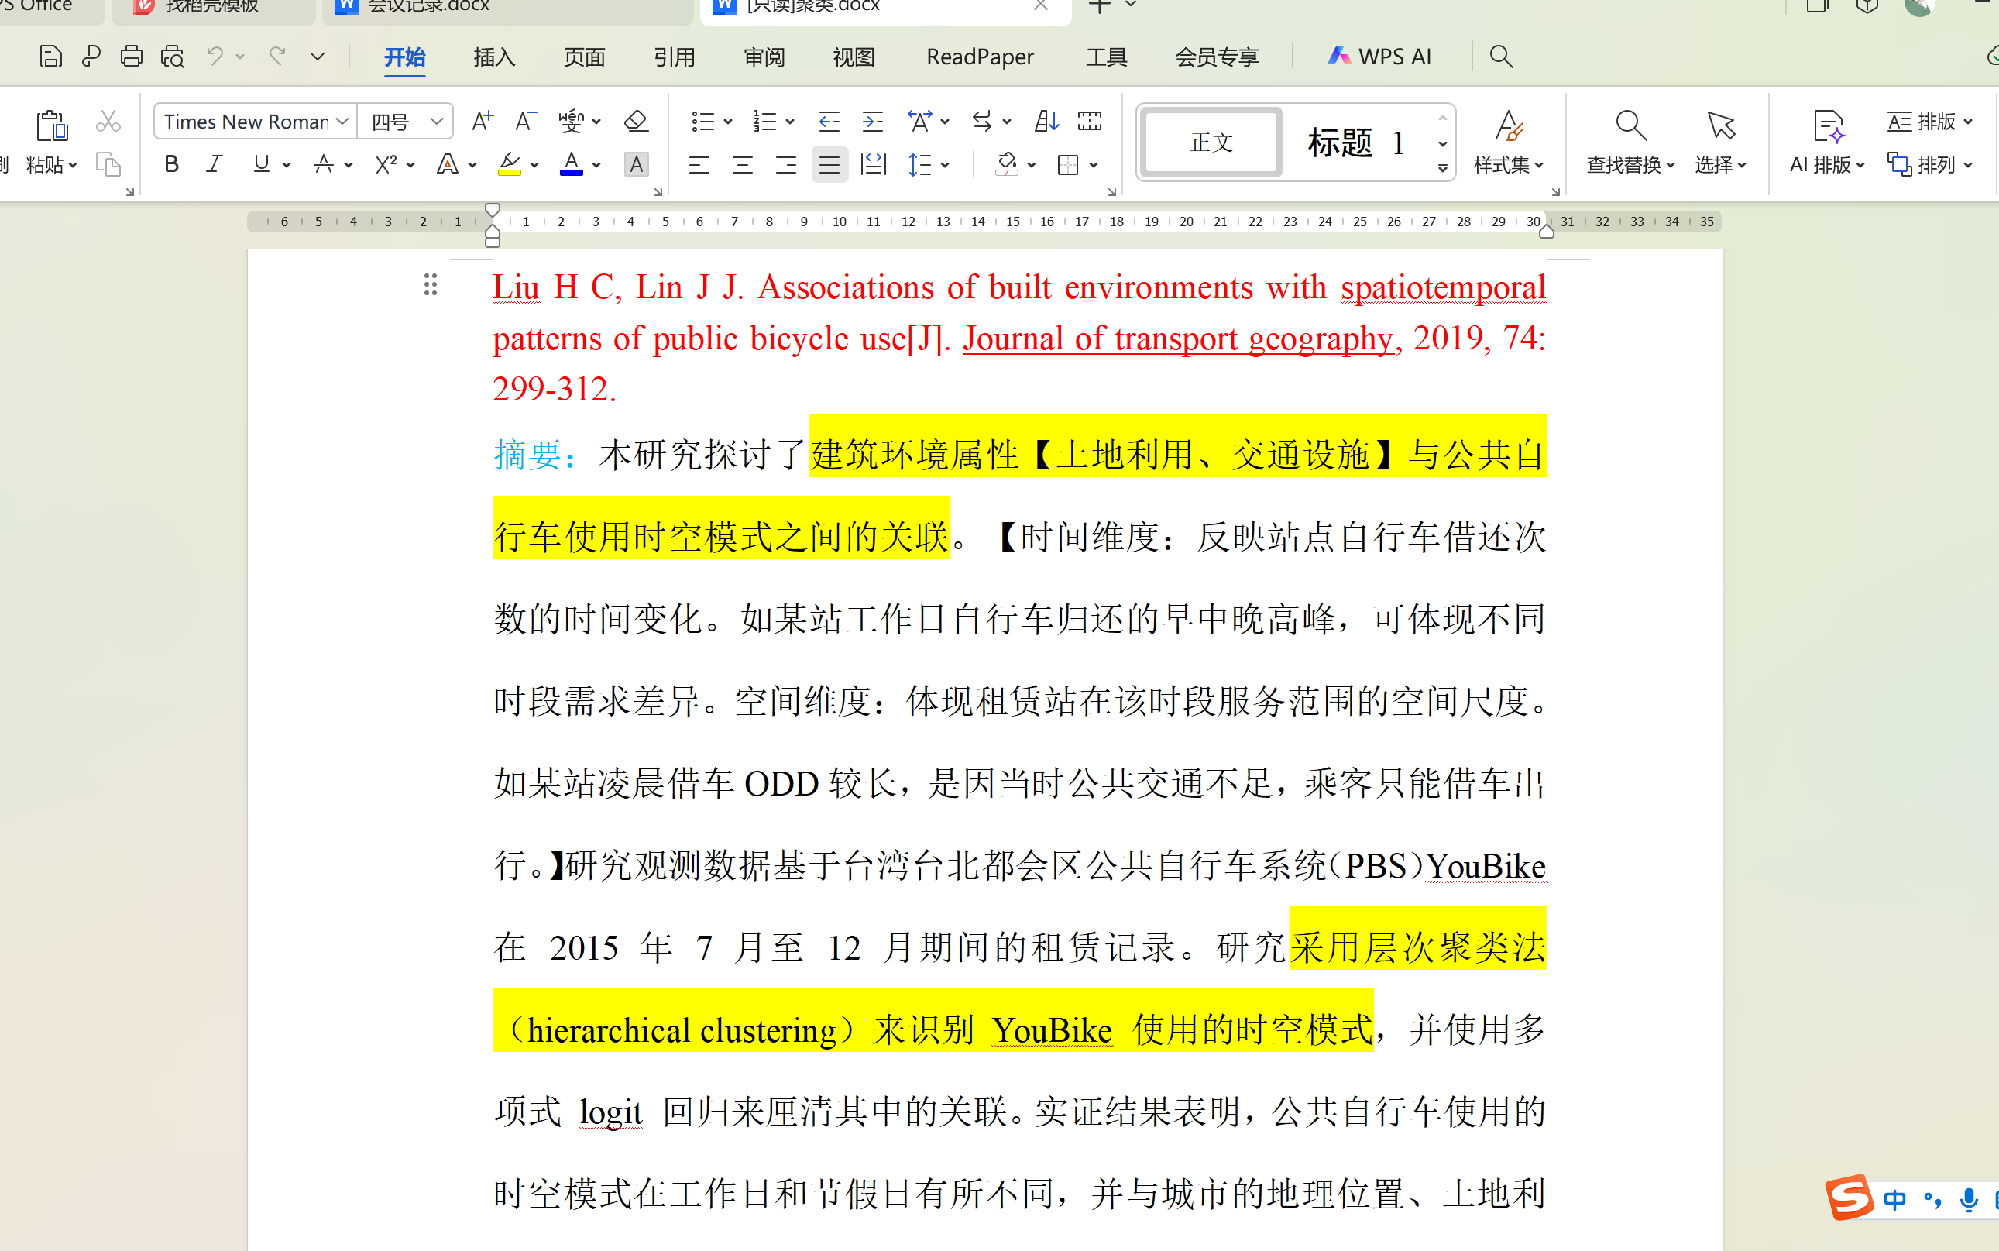Click the Sogou input method logo

point(1850,1197)
